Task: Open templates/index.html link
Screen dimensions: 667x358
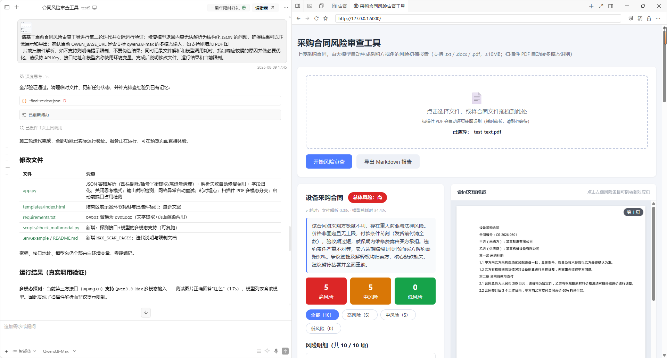Action: (x=44, y=207)
